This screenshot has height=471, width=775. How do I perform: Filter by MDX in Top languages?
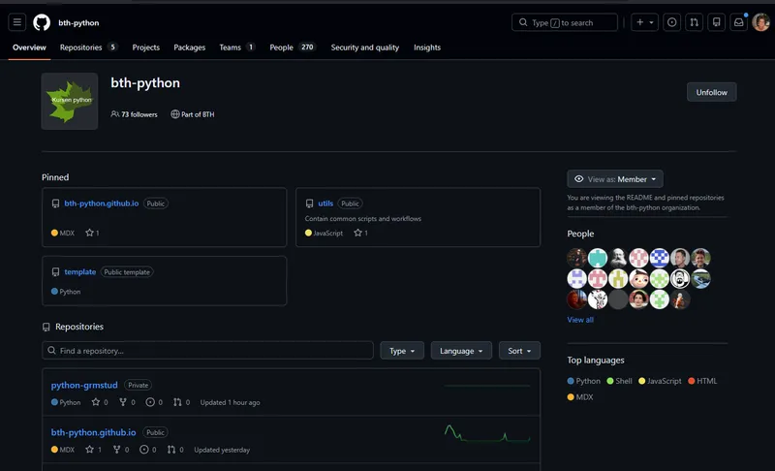580,397
